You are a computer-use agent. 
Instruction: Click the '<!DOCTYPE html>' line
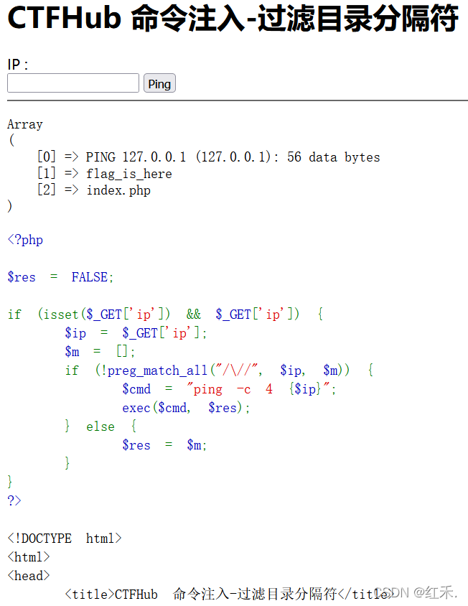click(x=65, y=539)
